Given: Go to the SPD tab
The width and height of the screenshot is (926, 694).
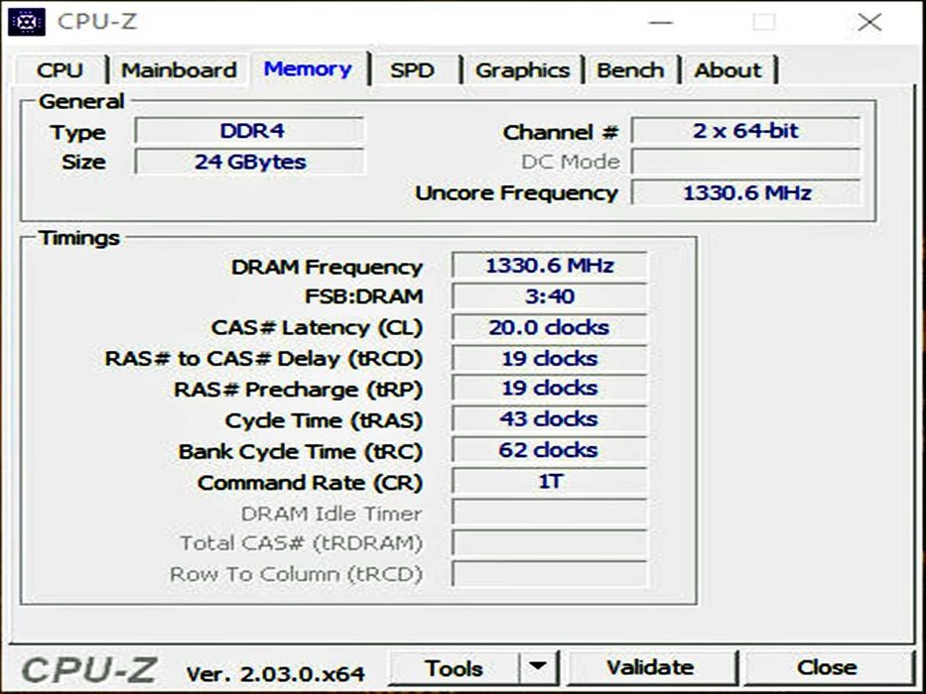Looking at the screenshot, I should point(412,70).
